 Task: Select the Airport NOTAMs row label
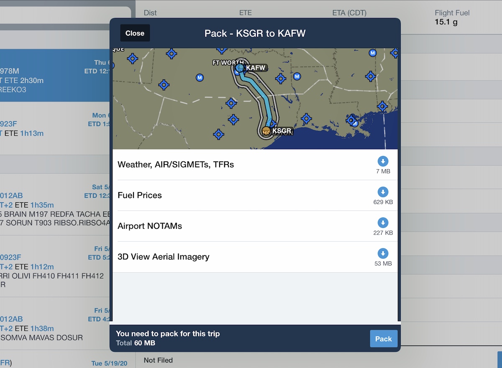pyautogui.click(x=150, y=226)
